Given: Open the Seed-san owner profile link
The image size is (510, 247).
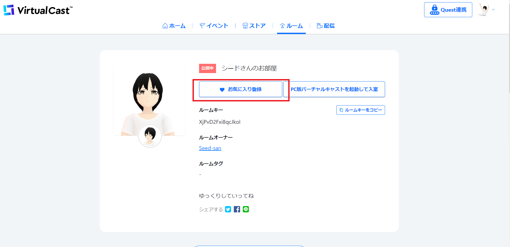Looking at the screenshot, I should [210, 148].
